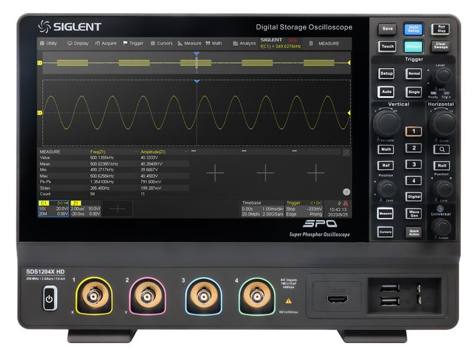Push the magnifier Zoom button
The height and width of the screenshot is (356, 475).
pos(442,150)
